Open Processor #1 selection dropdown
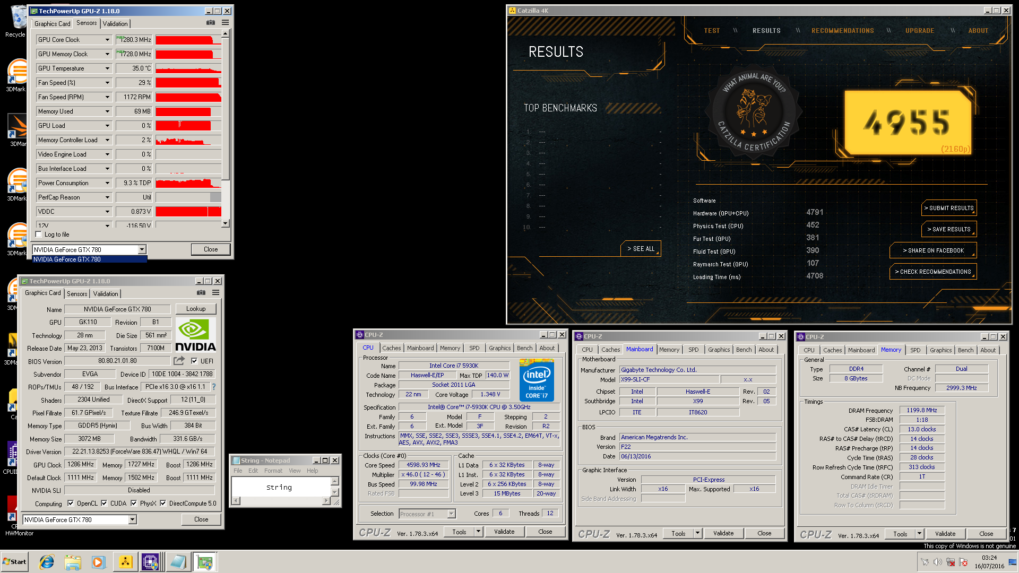Image resolution: width=1019 pixels, height=573 pixels. [451, 514]
